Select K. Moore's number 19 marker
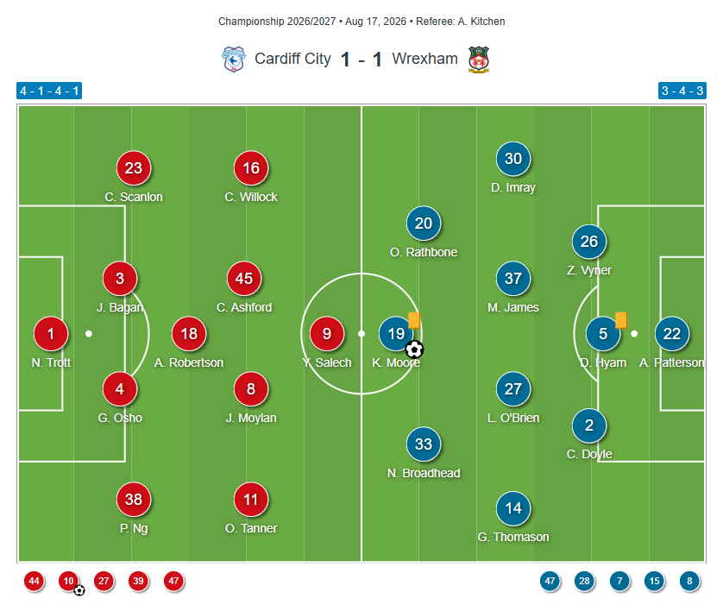 click(396, 333)
